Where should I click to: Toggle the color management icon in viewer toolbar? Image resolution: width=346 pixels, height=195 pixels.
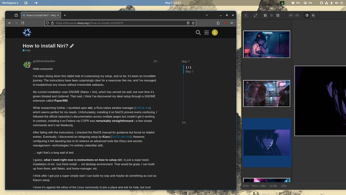pos(307,15)
